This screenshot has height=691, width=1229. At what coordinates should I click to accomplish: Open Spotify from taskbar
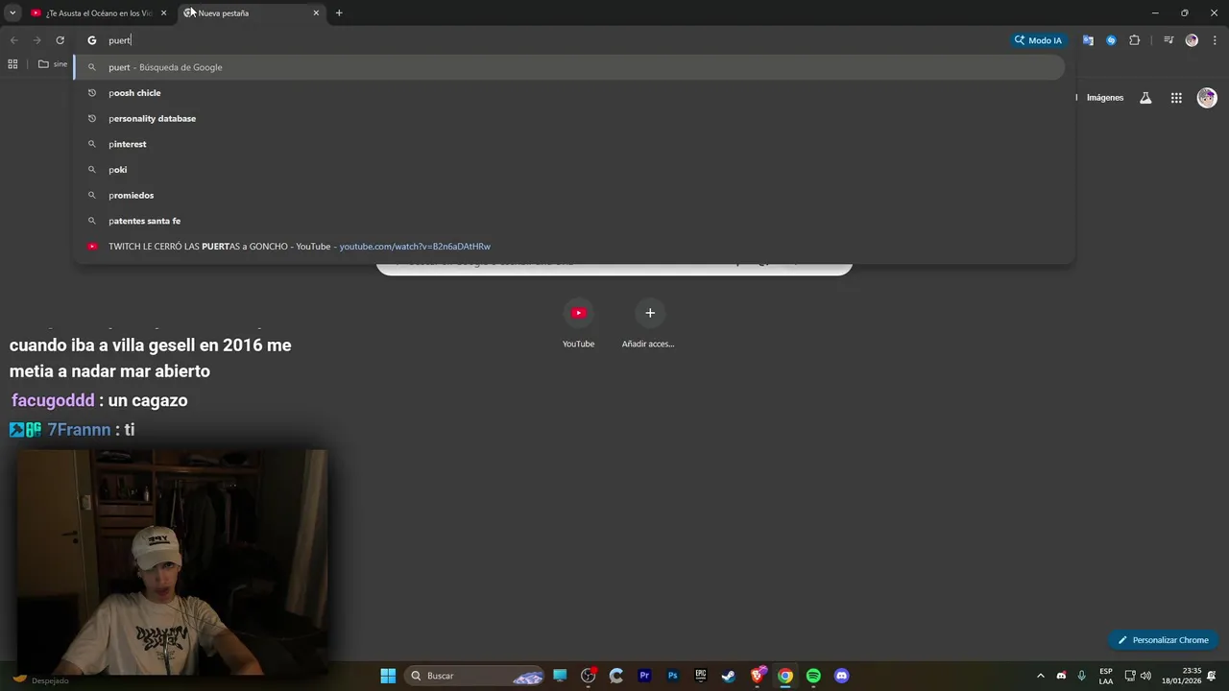(813, 676)
